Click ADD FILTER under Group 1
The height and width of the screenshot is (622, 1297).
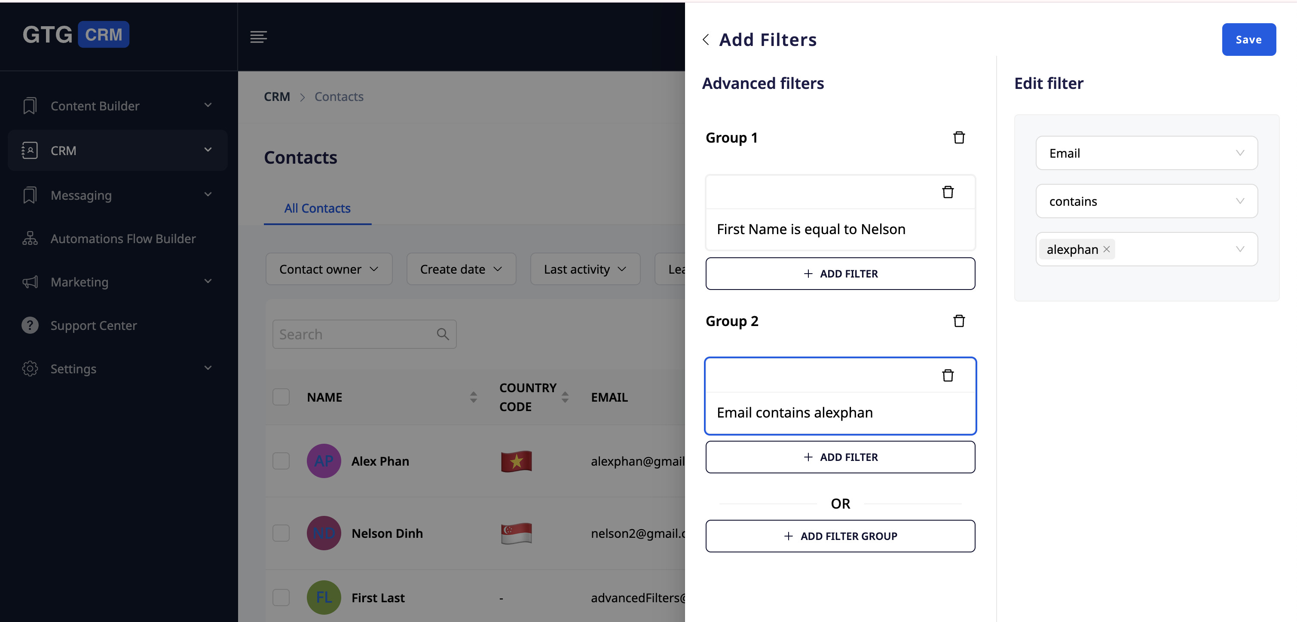840,273
